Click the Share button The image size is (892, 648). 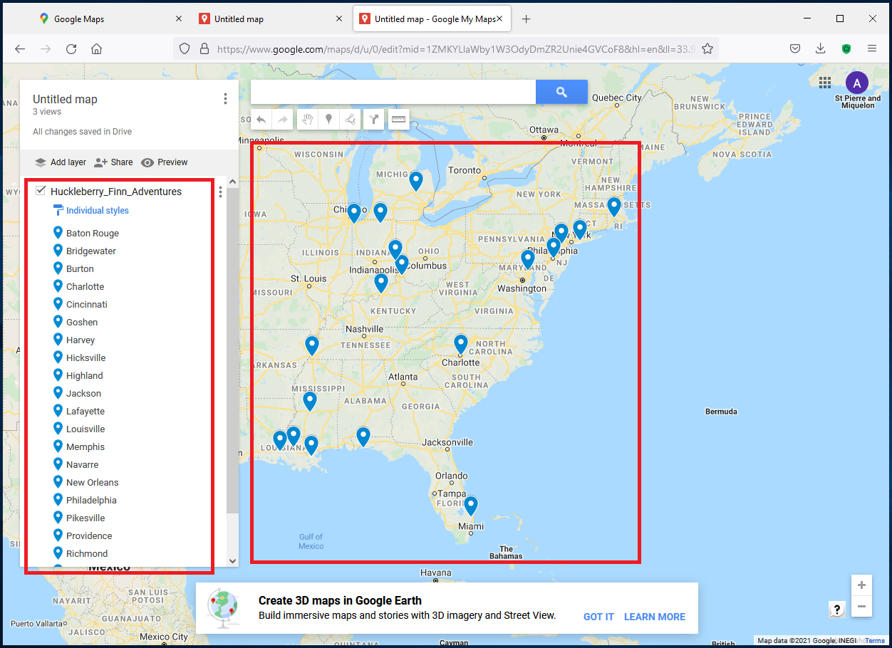click(x=113, y=162)
